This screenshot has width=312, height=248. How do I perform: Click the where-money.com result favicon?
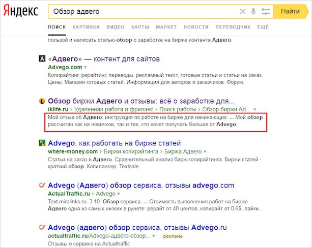pos(42,143)
